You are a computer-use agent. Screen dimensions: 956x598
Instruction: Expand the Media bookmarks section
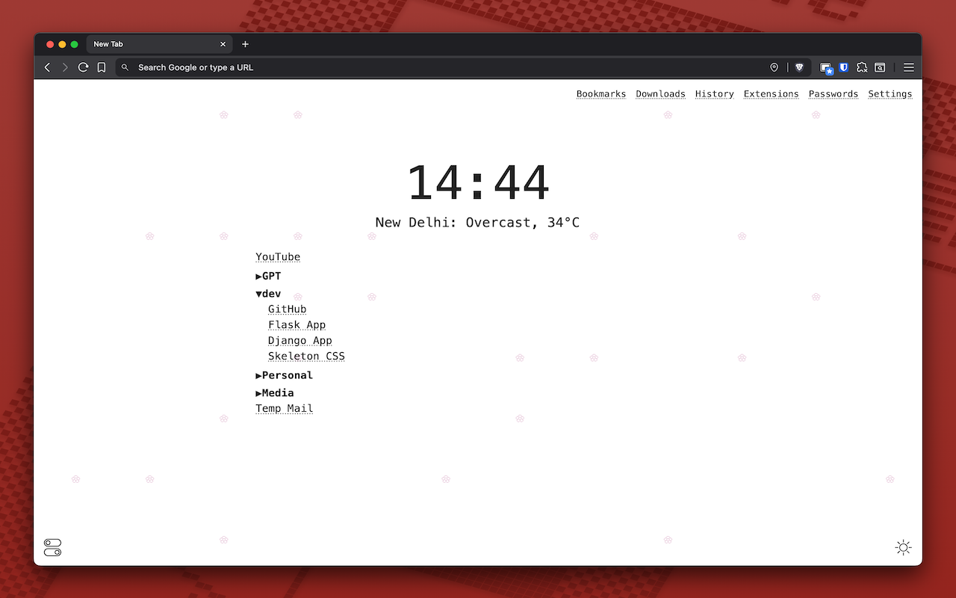pyautogui.click(x=275, y=392)
